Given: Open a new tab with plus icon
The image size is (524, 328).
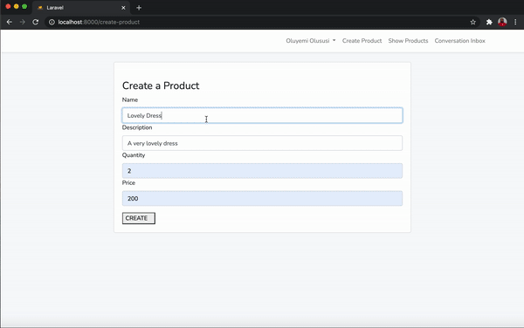Looking at the screenshot, I should (x=139, y=8).
